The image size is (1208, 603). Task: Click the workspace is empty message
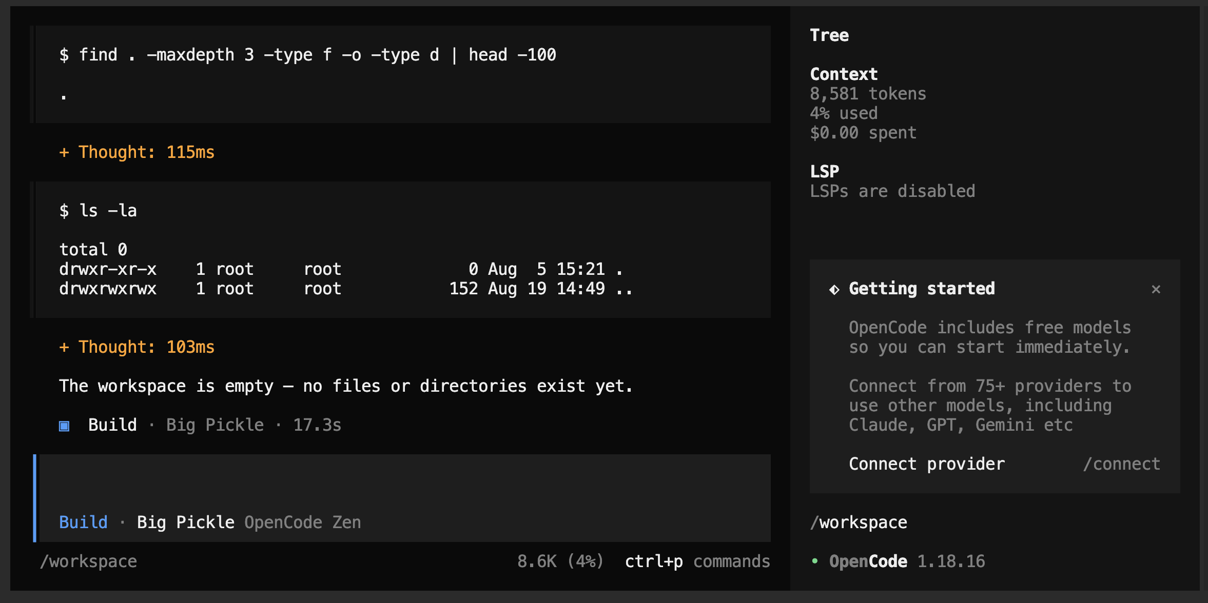point(346,386)
